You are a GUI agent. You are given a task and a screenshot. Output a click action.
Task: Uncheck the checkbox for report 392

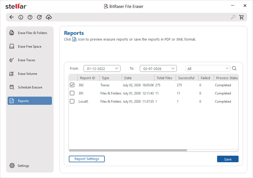[x=72, y=85]
